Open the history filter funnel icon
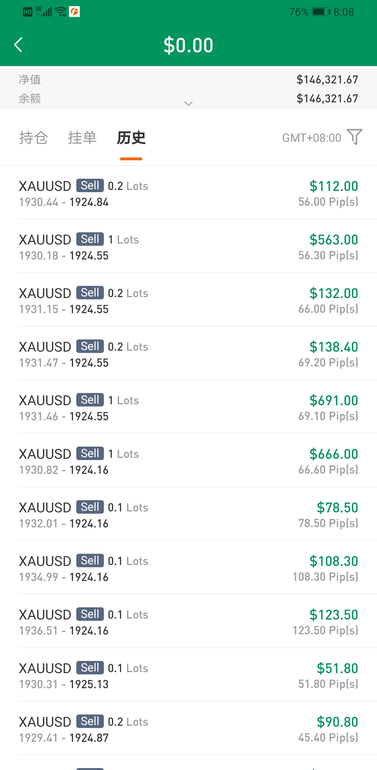 pos(355,137)
